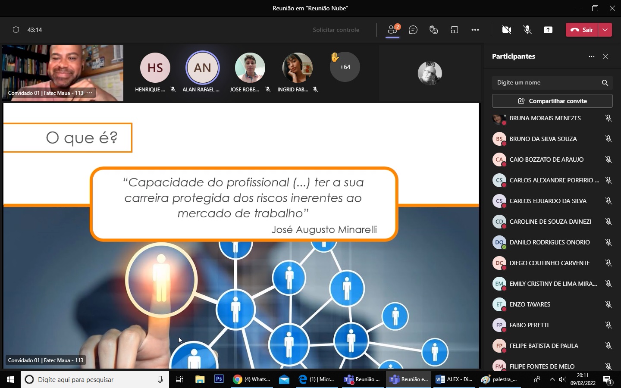Open File Explorer from taskbar
Image resolution: width=621 pixels, height=388 pixels.
pyautogui.click(x=200, y=379)
